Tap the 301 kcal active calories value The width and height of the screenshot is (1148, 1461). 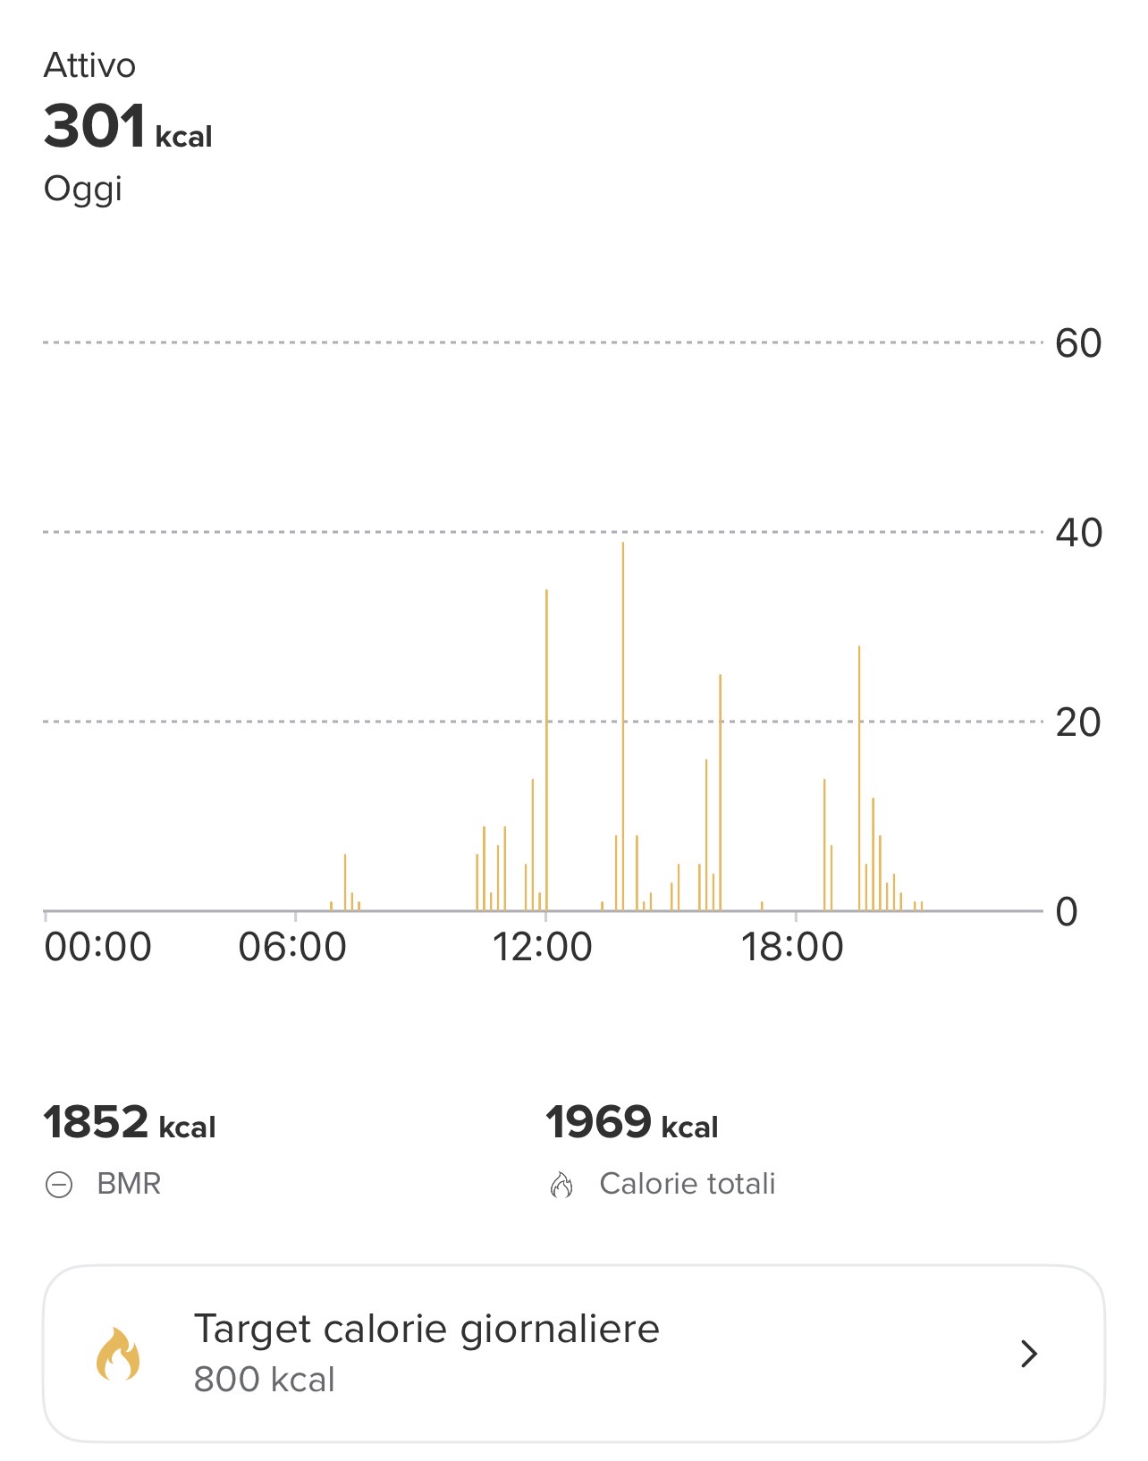128,126
